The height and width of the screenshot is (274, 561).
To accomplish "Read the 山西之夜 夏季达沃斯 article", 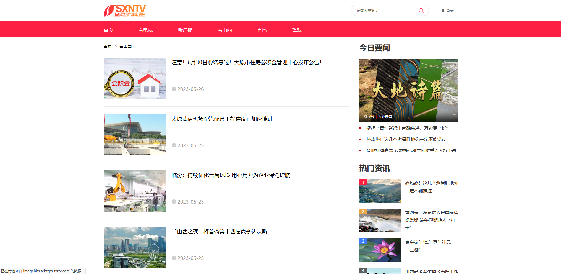I will [x=221, y=232].
